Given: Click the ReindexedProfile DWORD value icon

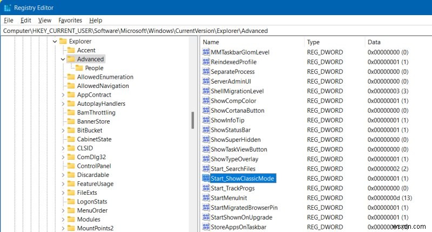Looking at the screenshot, I should (206, 62).
